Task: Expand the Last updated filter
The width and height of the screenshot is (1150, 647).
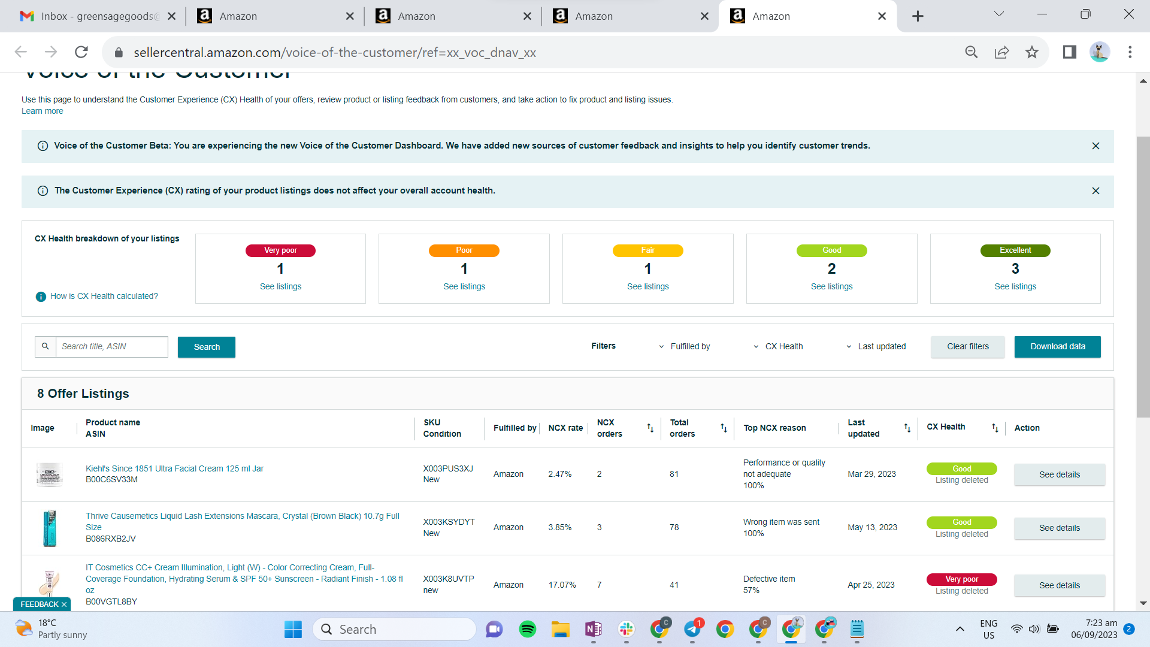Action: coord(876,346)
